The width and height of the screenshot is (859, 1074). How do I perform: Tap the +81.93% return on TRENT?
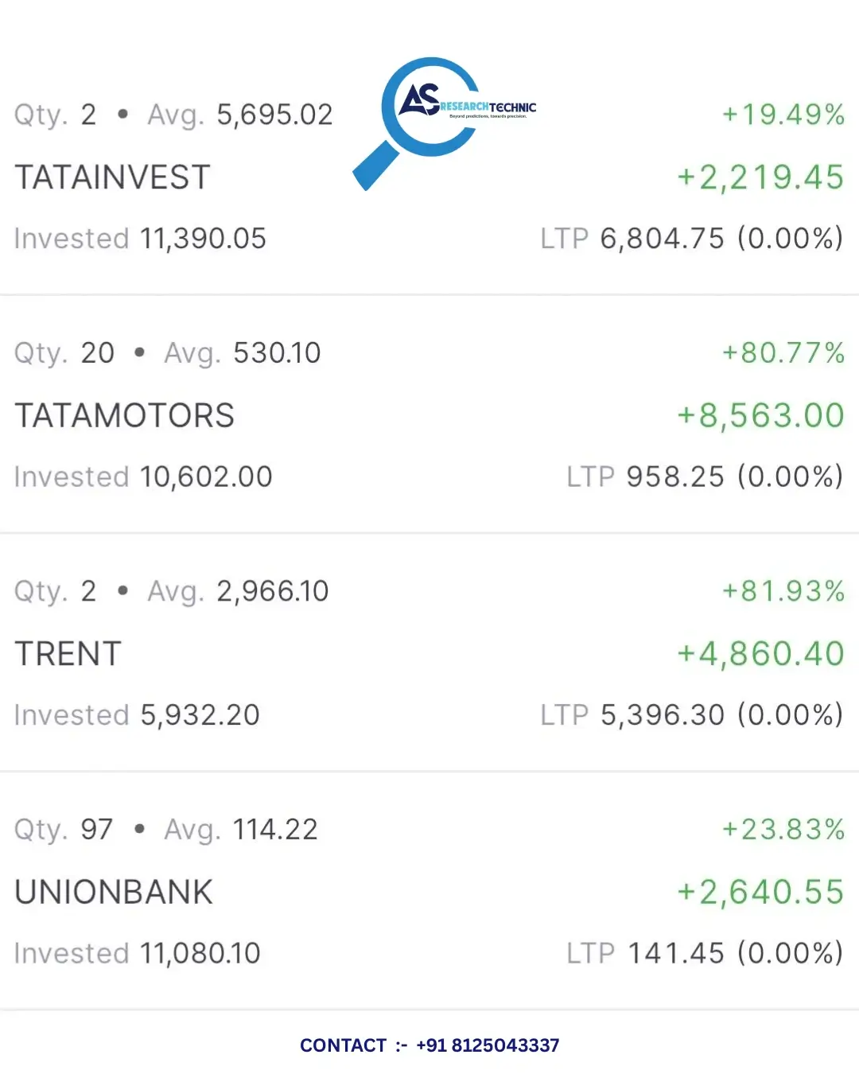pos(783,591)
